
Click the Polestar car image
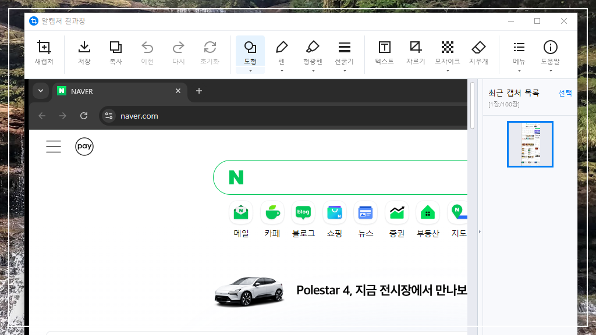click(x=249, y=291)
